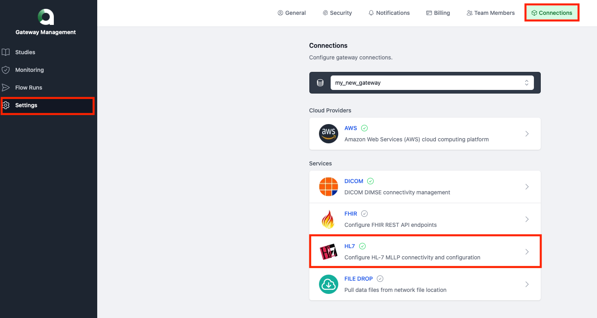Click the gray check next to FILE DROP
This screenshot has width=597, height=318.
click(x=380, y=279)
